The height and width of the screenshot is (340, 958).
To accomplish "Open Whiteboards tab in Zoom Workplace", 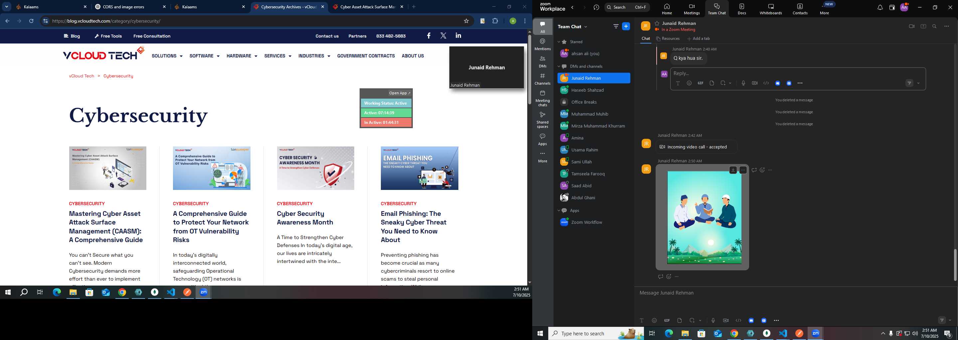I will [x=771, y=9].
